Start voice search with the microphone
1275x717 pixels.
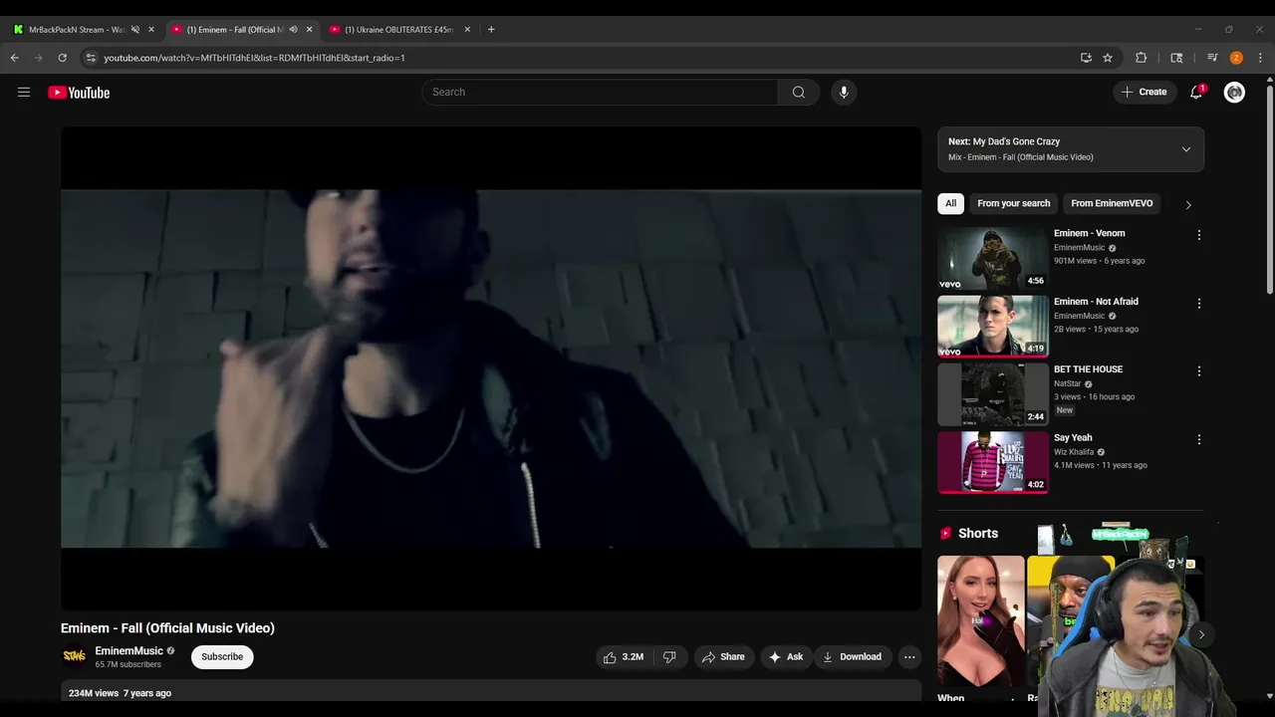(x=844, y=92)
